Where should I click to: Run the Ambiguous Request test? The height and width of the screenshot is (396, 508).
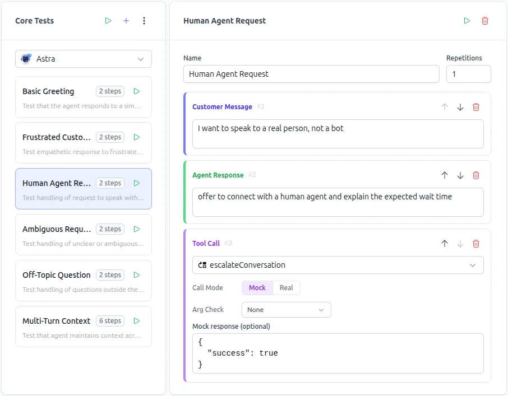click(136, 229)
